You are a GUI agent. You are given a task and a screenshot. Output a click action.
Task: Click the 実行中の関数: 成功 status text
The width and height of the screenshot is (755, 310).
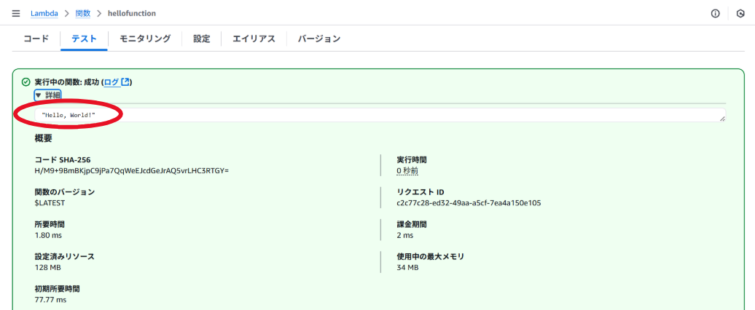tap(67, 82)
